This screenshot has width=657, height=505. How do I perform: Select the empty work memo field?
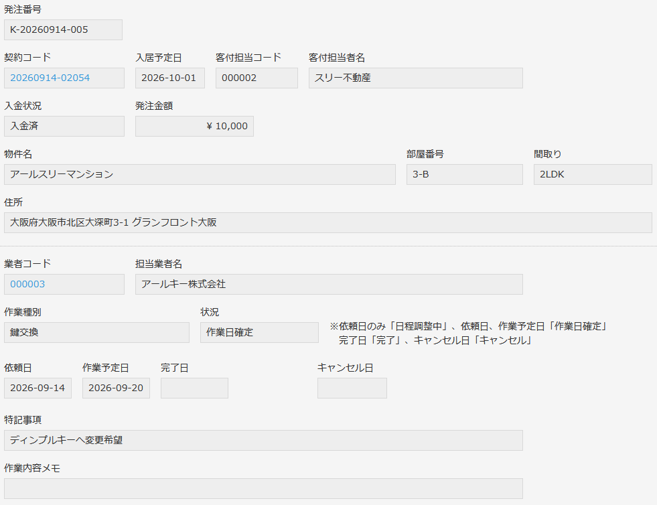[x=263, y=489]
